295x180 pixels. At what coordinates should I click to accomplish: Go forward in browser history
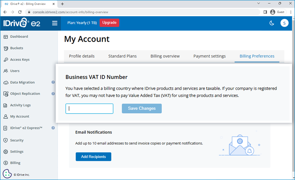[x=13, y=12]
